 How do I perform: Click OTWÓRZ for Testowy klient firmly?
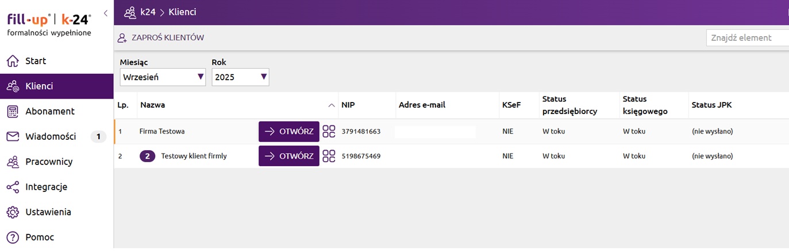coord(288,156)
